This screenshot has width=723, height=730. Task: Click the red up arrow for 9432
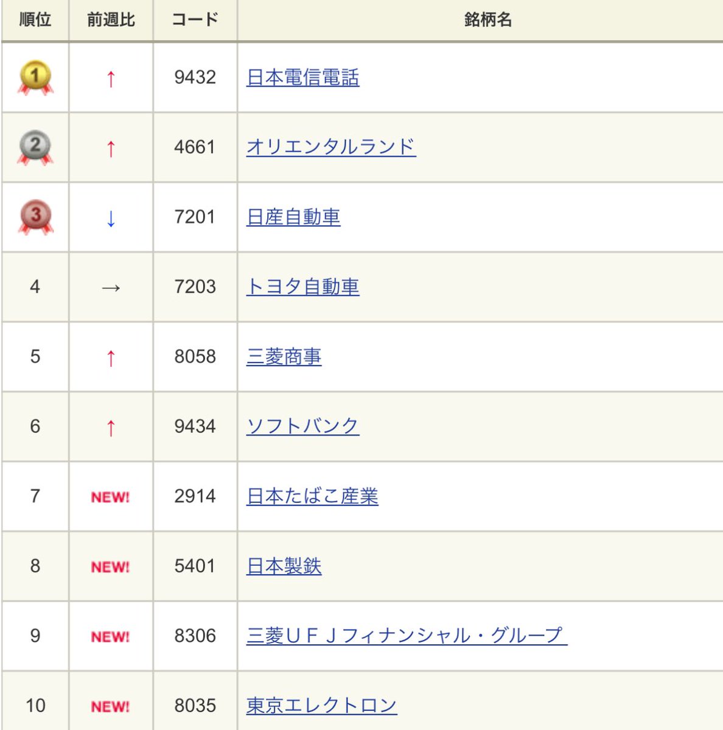pyautogui.click(x=111, y=78)
